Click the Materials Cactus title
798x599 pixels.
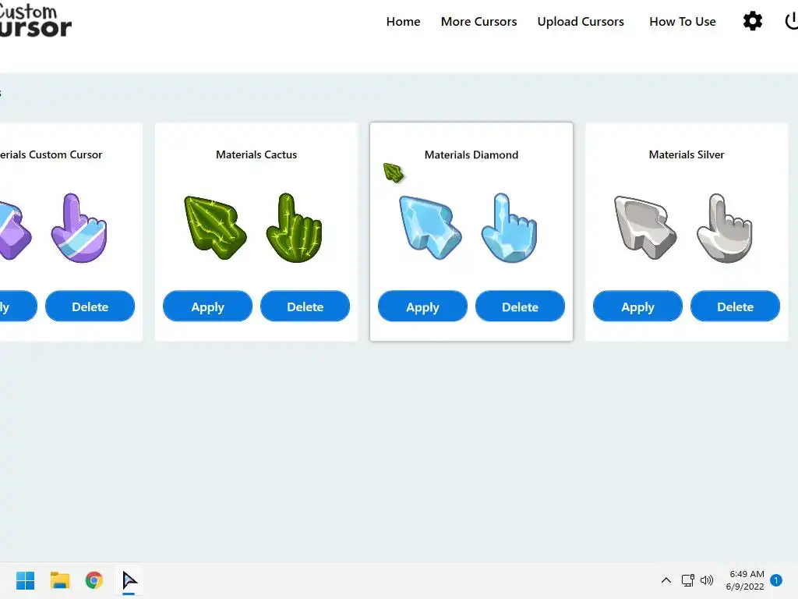(256, 154)
